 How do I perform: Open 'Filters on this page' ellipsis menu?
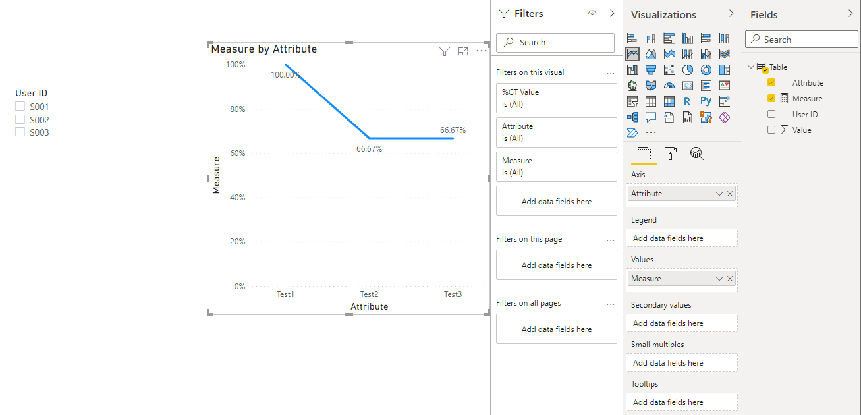click(611, 240)
